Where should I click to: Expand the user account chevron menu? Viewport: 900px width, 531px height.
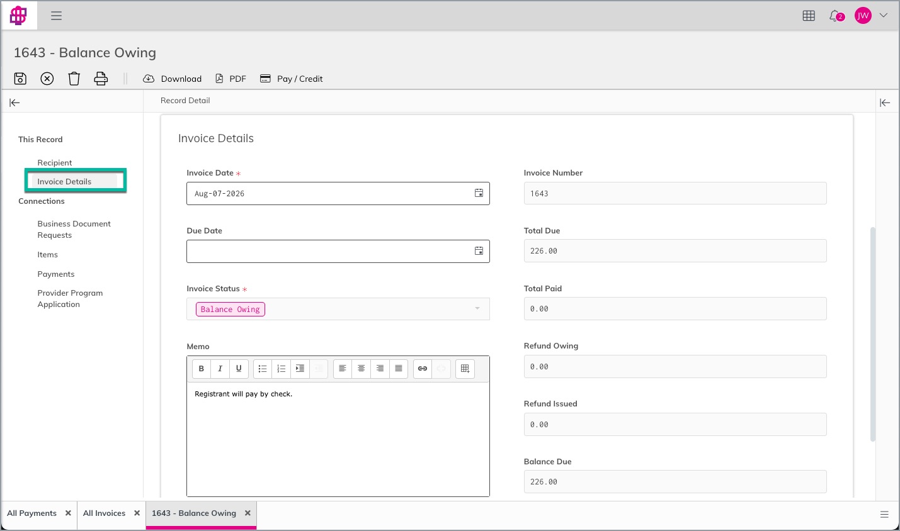coord(884,16)
